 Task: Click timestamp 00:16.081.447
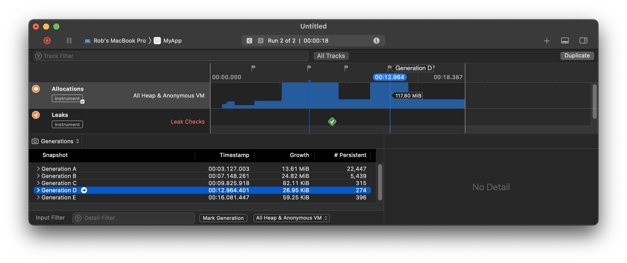[x=229, y=197]
